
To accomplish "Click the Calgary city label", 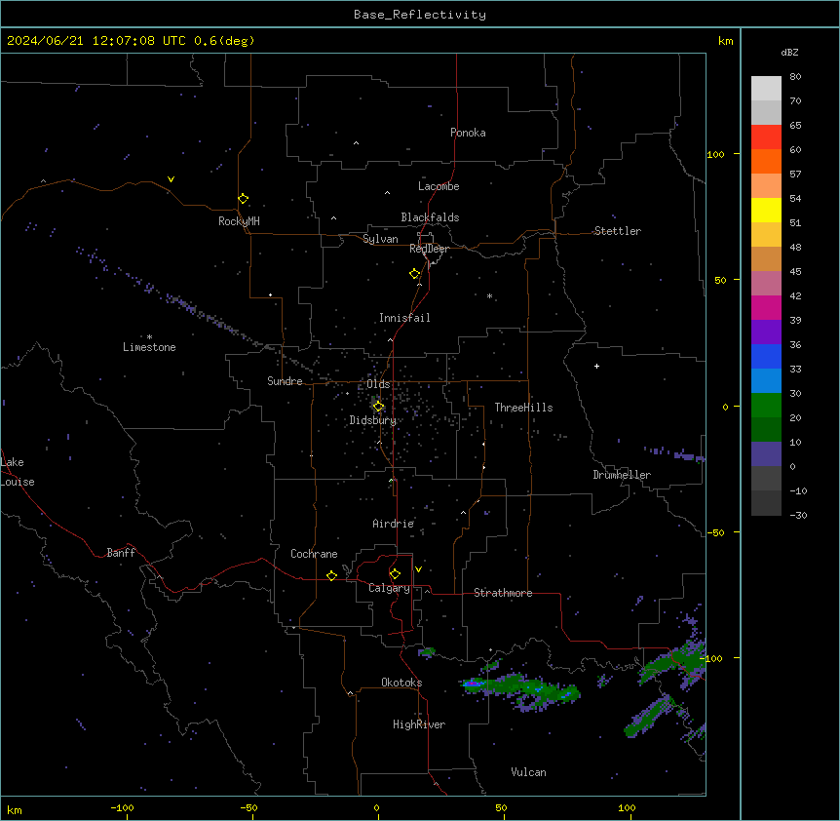I will pyautogui.click(x=390, y=588).
